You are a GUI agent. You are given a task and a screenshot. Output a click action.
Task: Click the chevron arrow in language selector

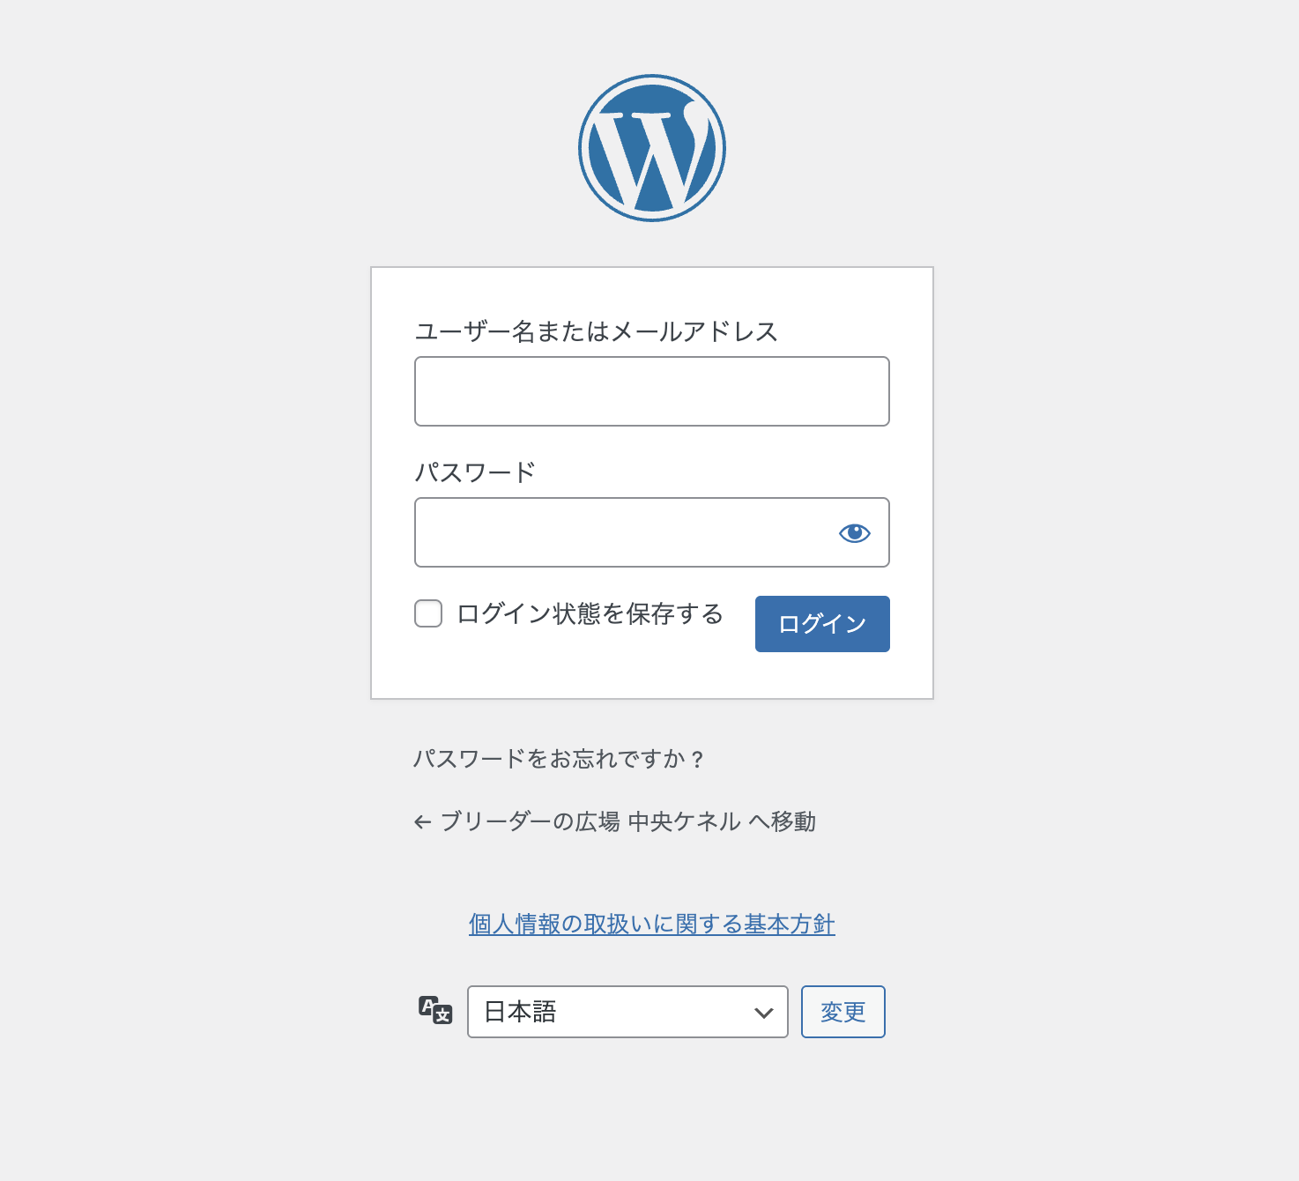coord(763,1013)
